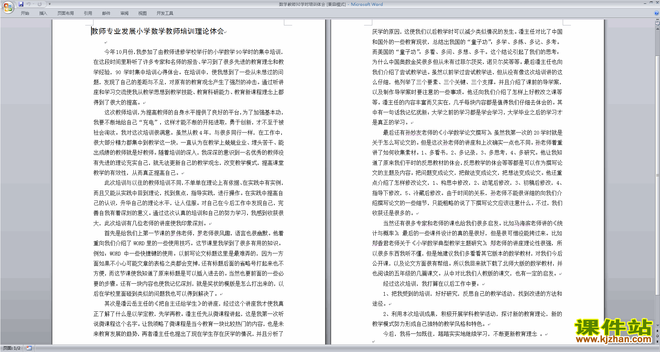Open the 插入 ribbon tab
This screenshot has width=660, height=352.
tap(43, 13)
